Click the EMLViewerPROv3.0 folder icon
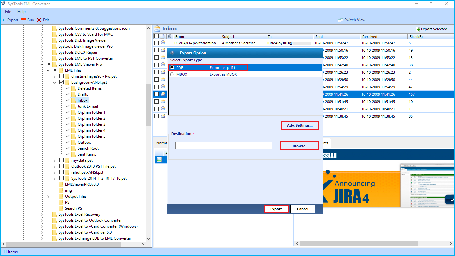 point(61,184)
